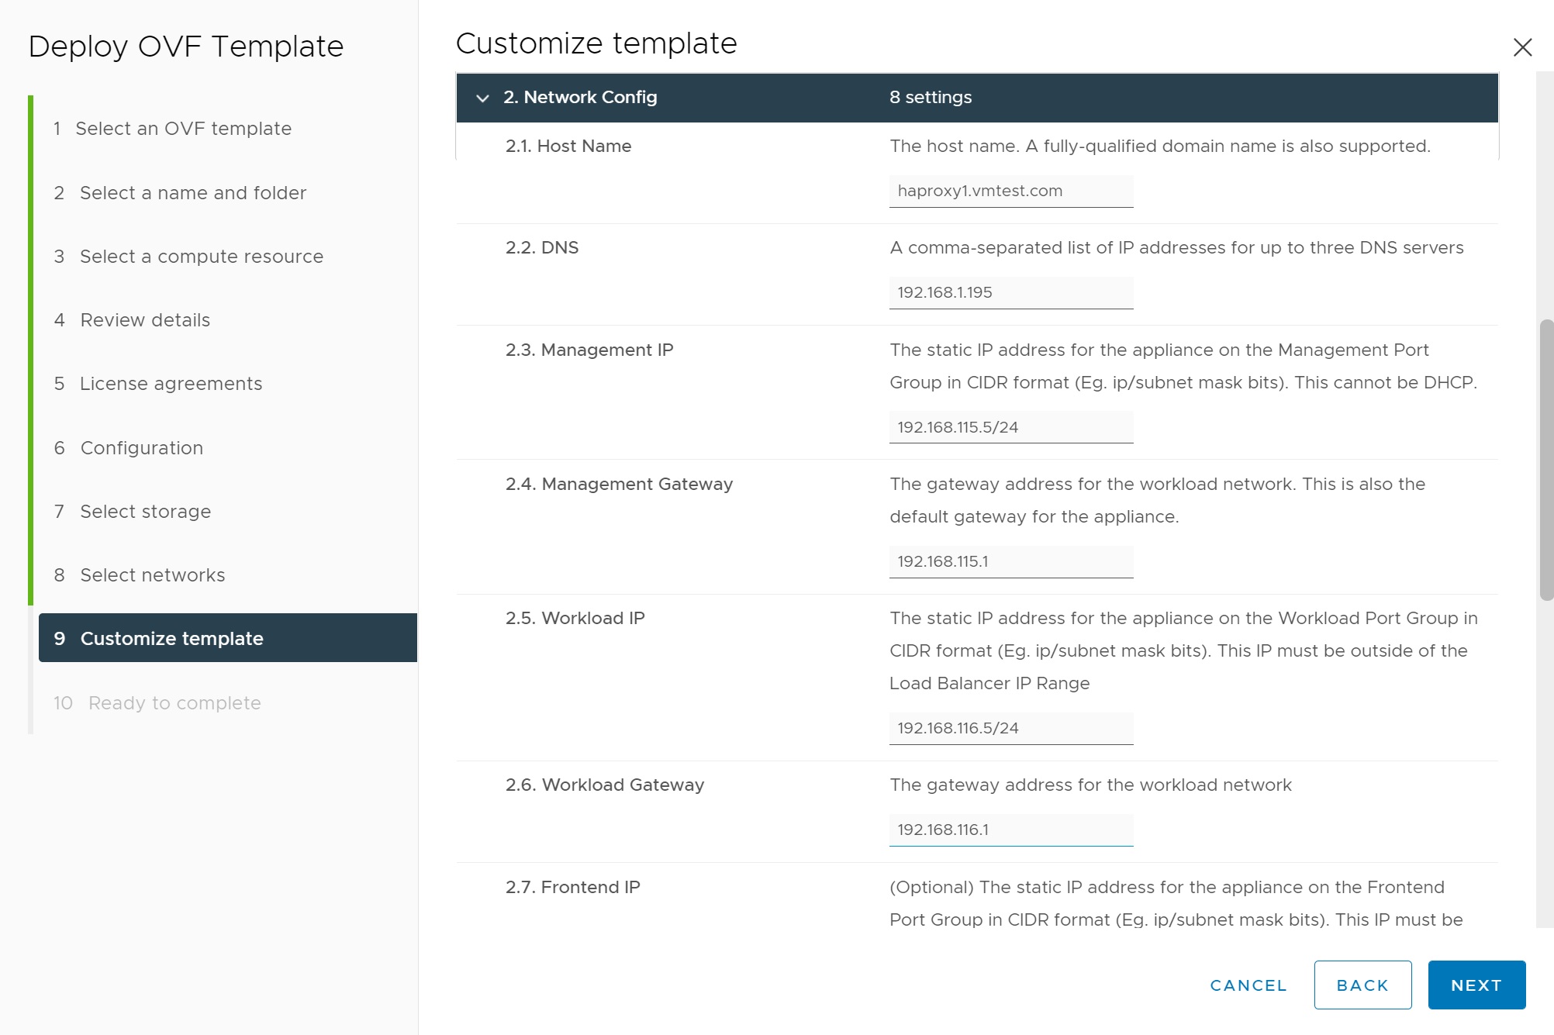Go to step 1 Select an OVF template
1554x1035 pixels.
click(183, 129)
